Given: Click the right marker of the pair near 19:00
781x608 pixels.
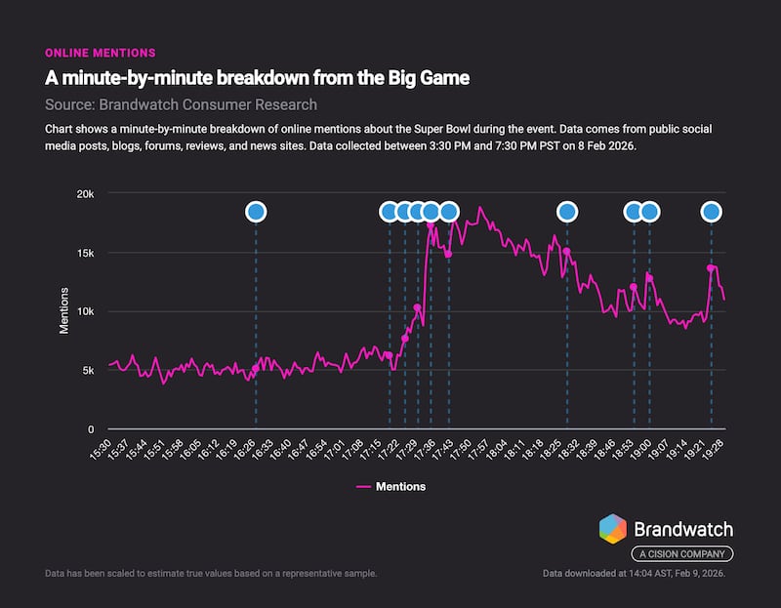Looking at the screenshot, I should point(649,212).
